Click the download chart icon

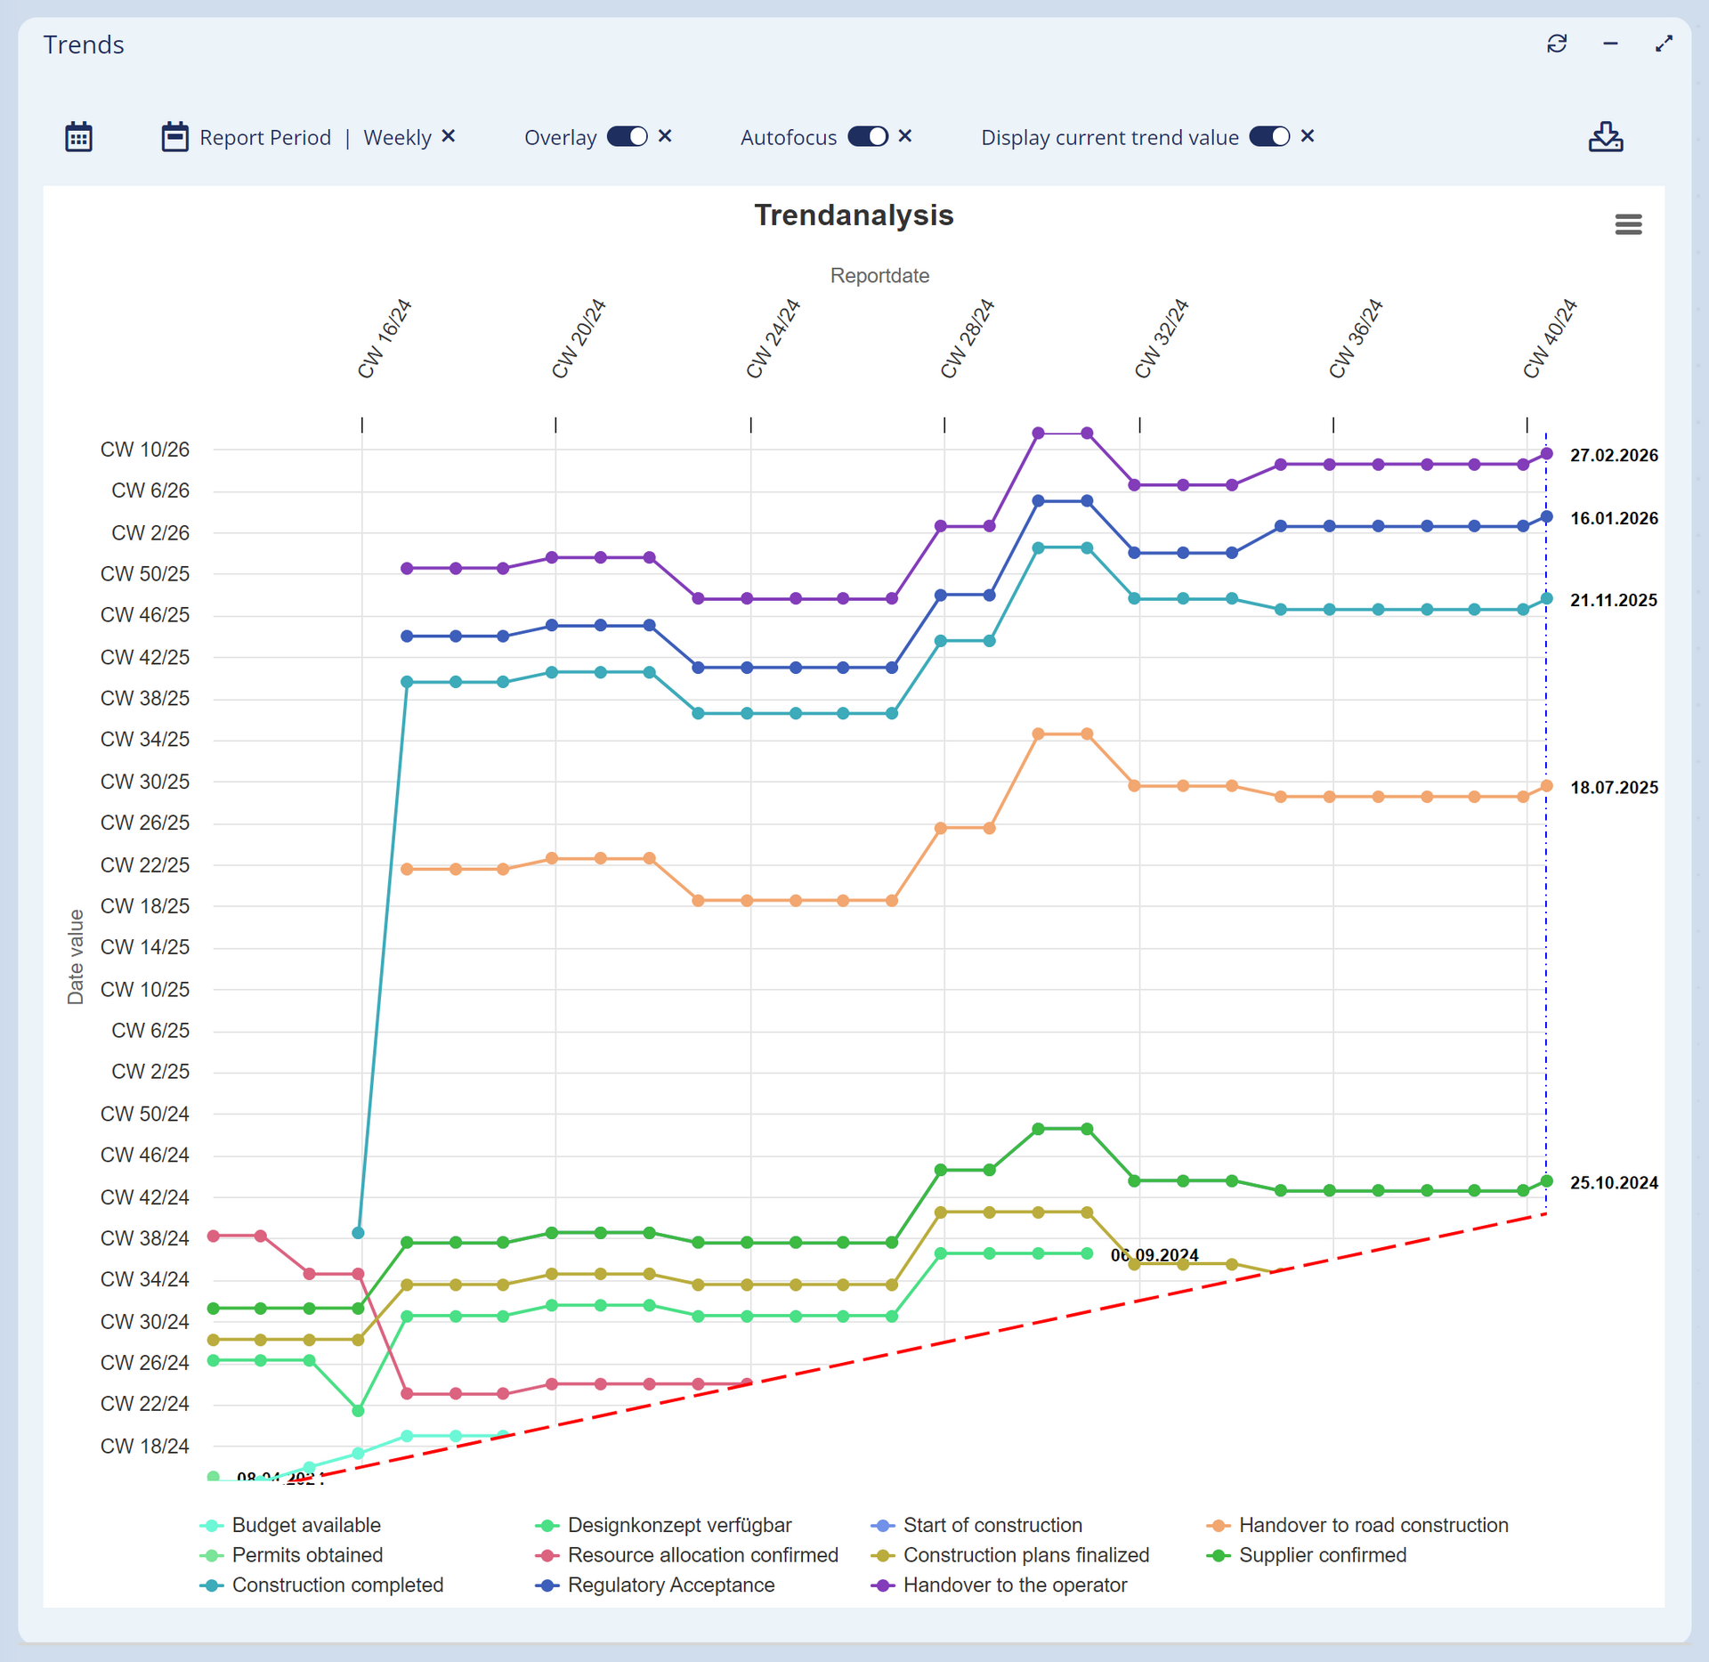(x=1605, y=137)
